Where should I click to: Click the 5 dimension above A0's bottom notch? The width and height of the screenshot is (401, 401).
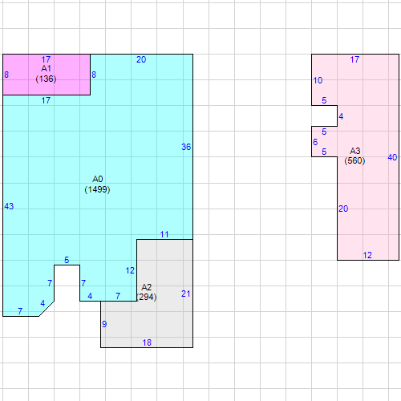point(67,260)
